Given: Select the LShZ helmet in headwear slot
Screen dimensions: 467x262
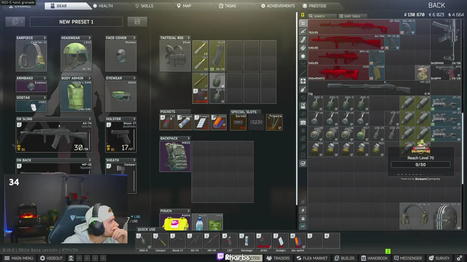Looking at the screenshot, I should point(76,56).
